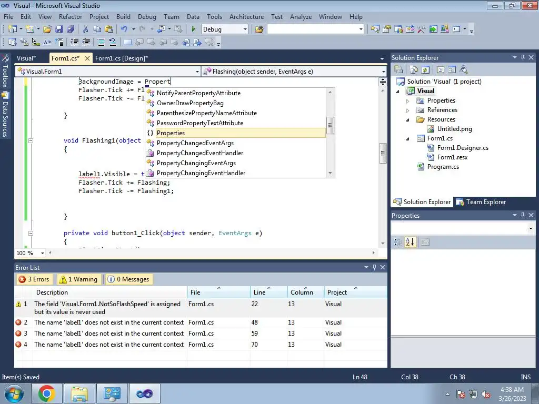
Task: Click the New Project toolbar icon
Action: 12,29
